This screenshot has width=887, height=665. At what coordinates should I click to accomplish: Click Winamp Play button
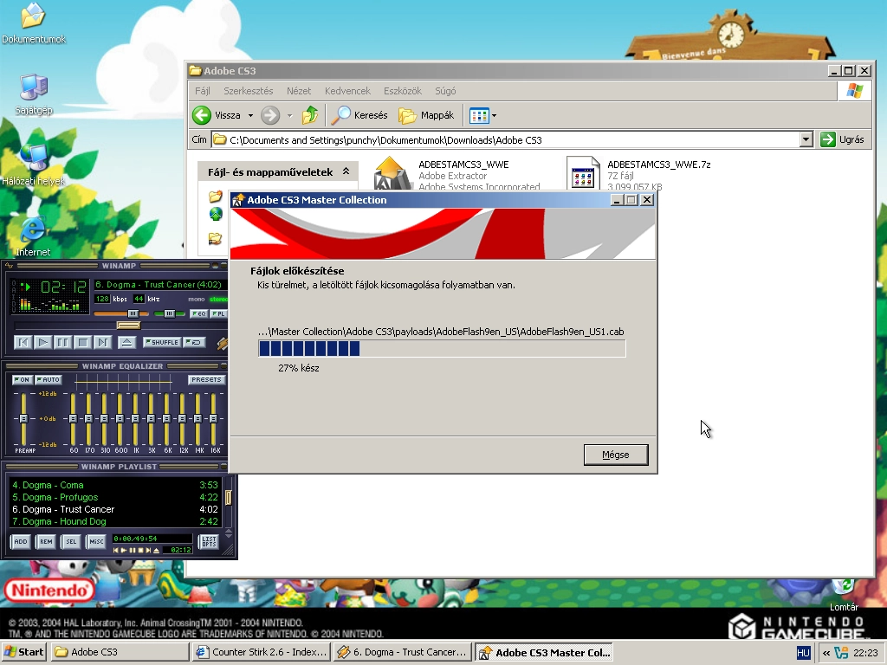pyautogui.click(x=43, y=342)
